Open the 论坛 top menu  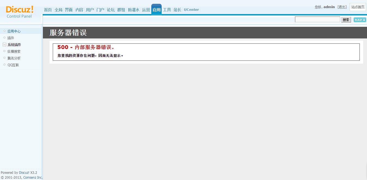pos(111,10)
